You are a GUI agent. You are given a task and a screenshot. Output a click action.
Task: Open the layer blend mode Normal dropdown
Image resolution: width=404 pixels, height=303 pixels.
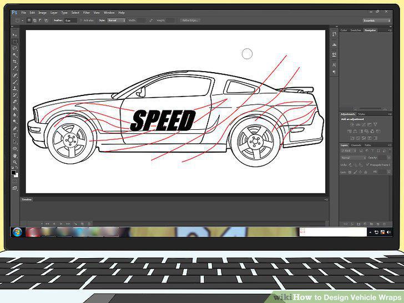353,158
